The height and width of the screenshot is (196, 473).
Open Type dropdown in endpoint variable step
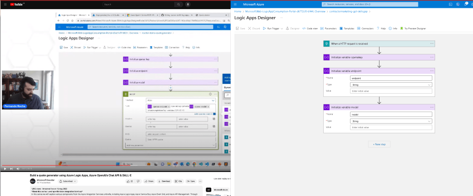click(x=391, y=84)
